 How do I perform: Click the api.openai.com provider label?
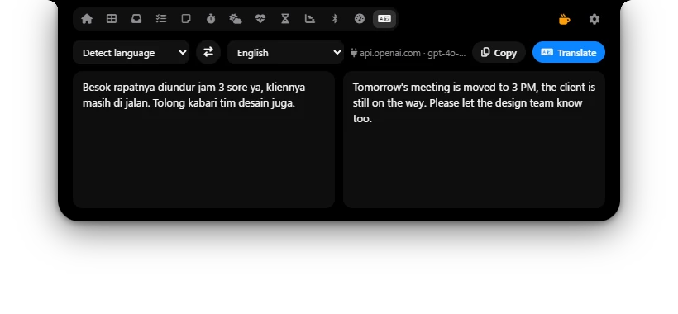[x=408, y=53]
